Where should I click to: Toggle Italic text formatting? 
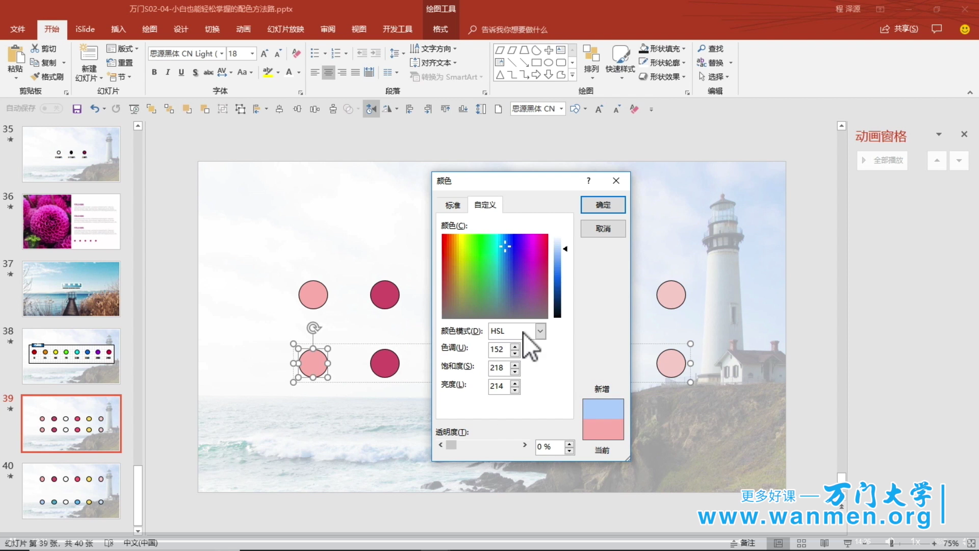168,72
